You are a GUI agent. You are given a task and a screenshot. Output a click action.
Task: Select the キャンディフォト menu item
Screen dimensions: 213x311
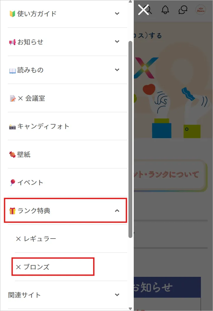(41, 126)
